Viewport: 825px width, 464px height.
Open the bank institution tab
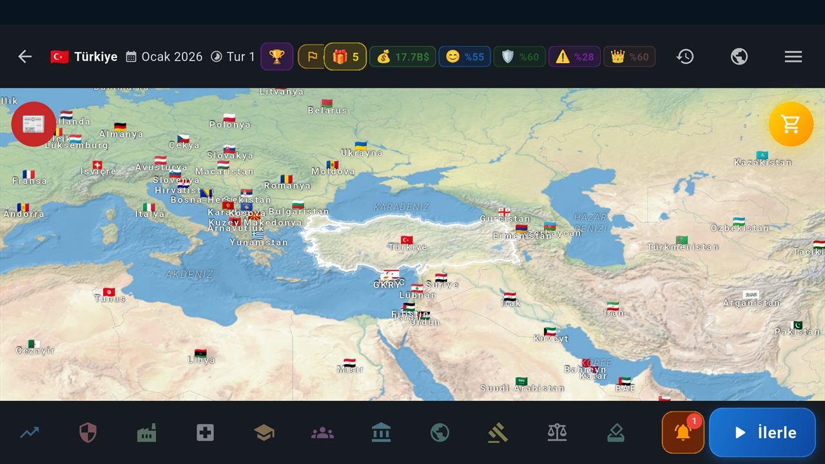[381, 432]
